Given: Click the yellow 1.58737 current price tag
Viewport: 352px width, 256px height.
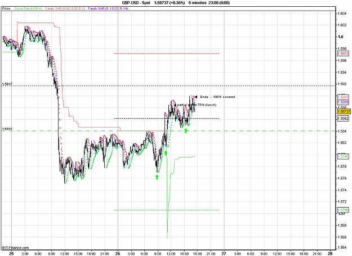Looking at the screenshot, I should (344, 111).
